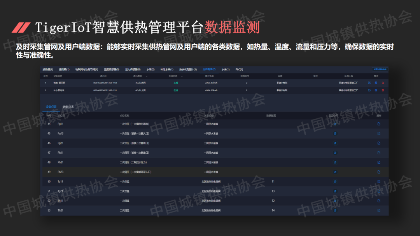Open the detail icon for row 2 补水泵电表
420x236 pixels.
pyautogui.click(x=376, y=90)
